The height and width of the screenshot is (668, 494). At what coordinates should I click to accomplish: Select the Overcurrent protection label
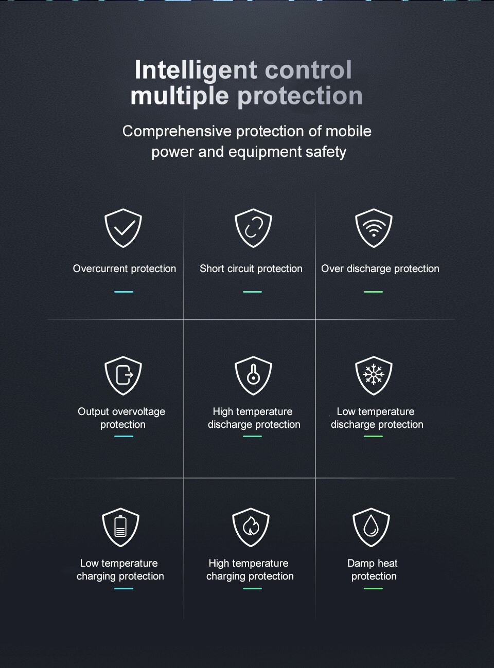click(x=125, y=268)
